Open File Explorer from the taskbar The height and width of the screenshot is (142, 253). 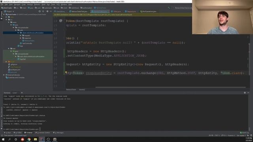coord(35,139)
